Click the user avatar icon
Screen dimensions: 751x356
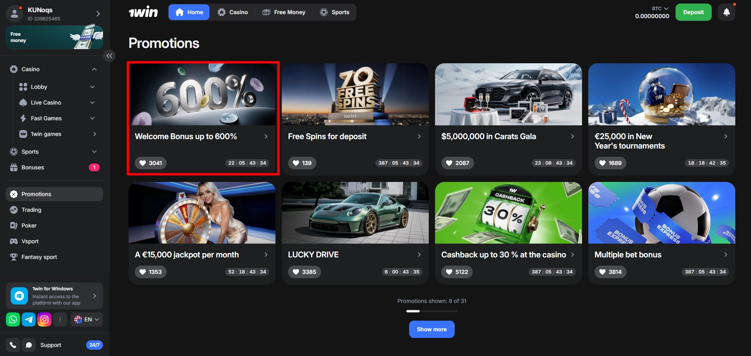15,14
